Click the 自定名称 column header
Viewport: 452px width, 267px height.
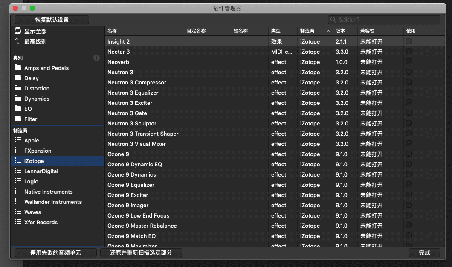click(x=207, y=31)
